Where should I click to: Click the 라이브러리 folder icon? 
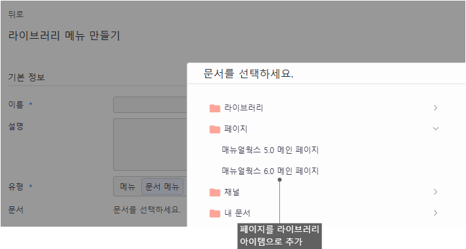[x=214, y=108]
